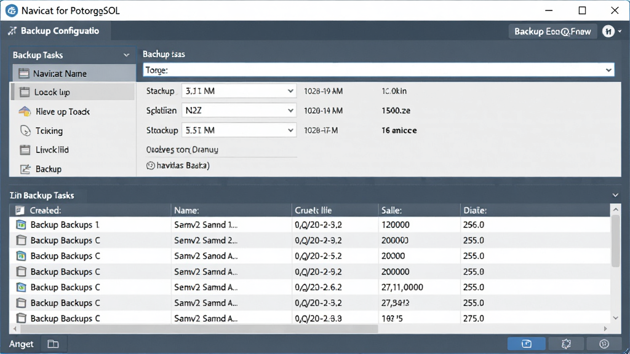Expand the dropdown arrow beside the avatar
This screenshot has height=354, width=630.
(x=620, y=31)
